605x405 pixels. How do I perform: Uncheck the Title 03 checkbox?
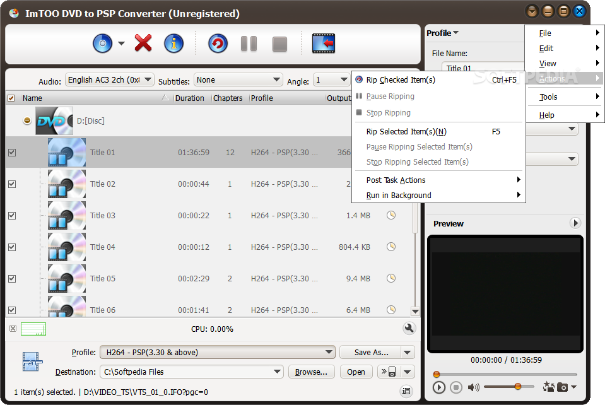(12, 216)
